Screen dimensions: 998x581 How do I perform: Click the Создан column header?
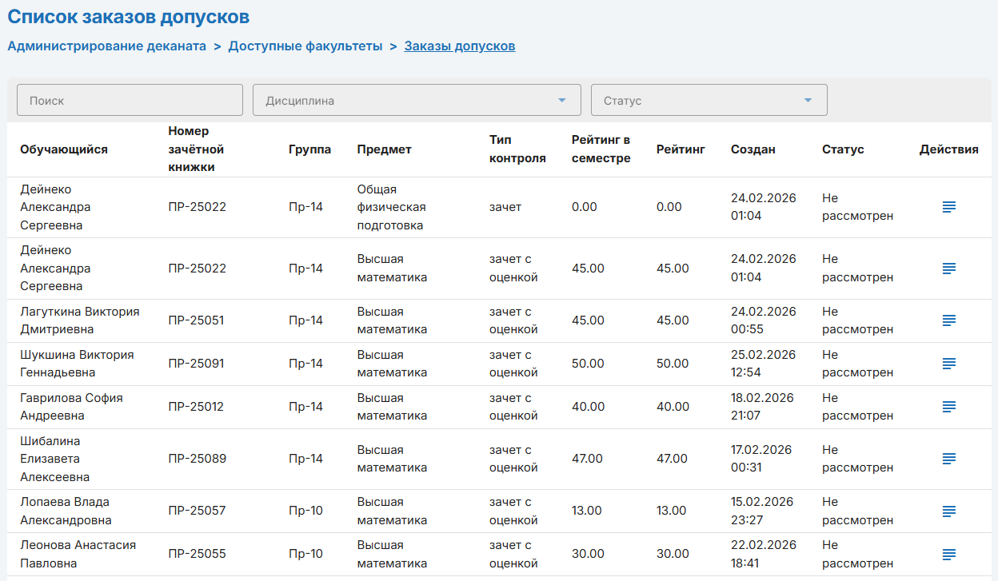pyautogui.click(x=752, y=149)
